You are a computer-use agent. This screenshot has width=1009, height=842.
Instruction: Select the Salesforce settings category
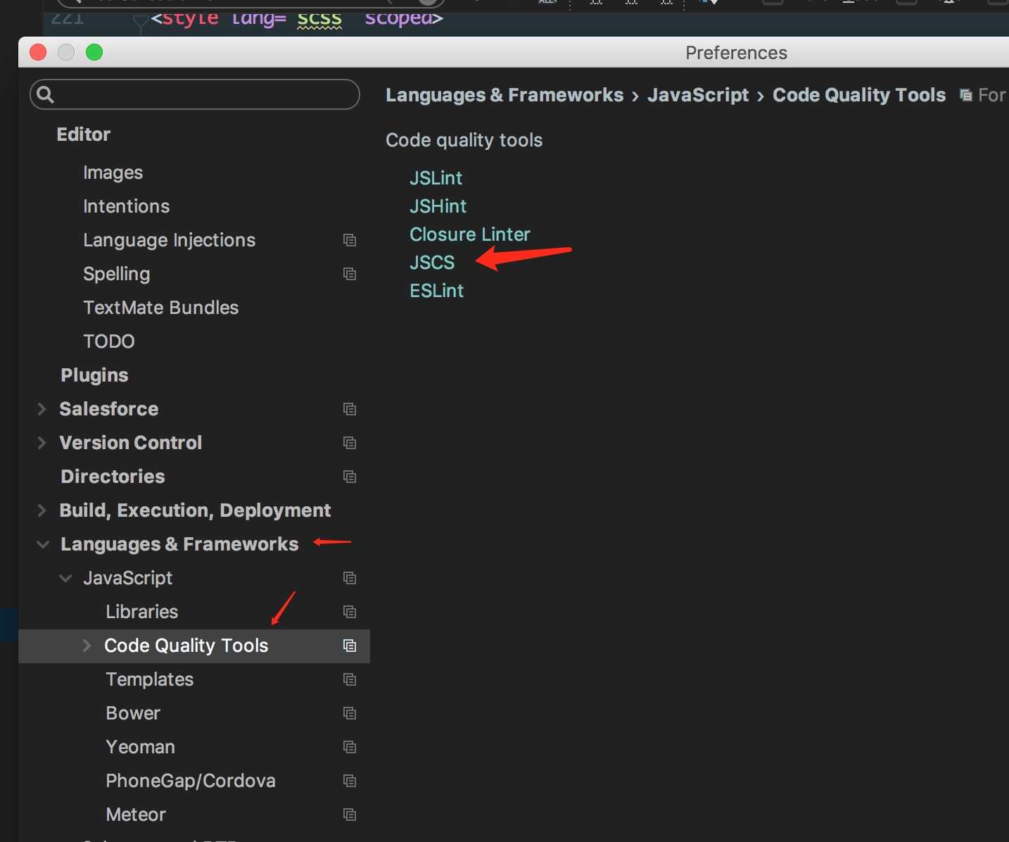(x=108, y=409)
